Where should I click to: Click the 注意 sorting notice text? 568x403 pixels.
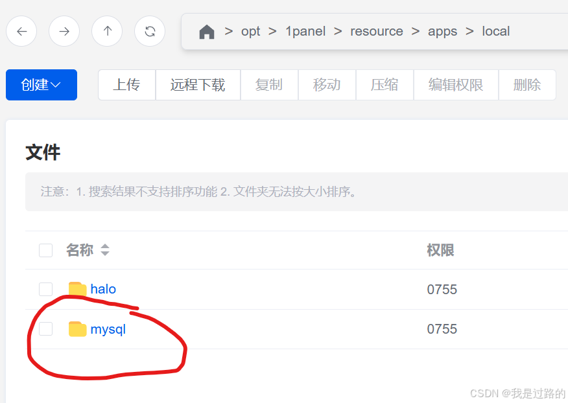198,191
